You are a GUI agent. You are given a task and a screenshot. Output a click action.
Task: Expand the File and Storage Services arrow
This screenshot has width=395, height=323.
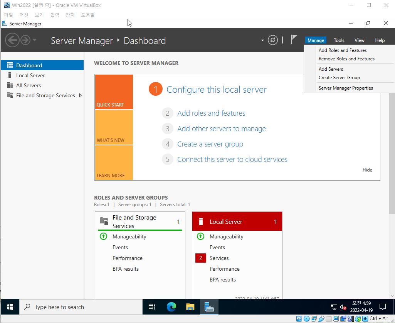point(81,95)
